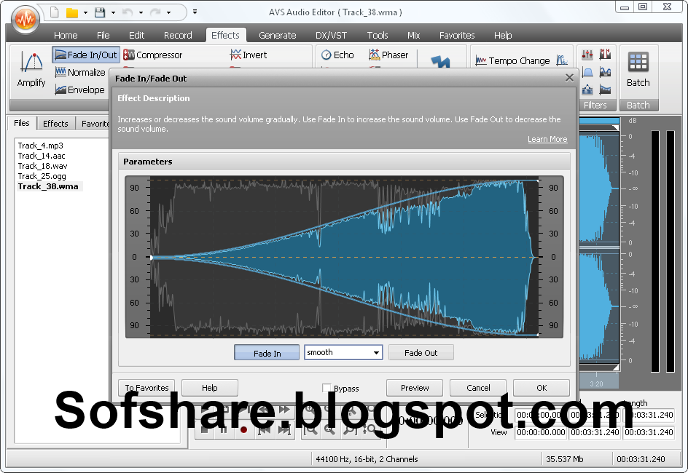Click the blue zigzag effect icon
Screen dimensions: 688x473
[440, 61]
